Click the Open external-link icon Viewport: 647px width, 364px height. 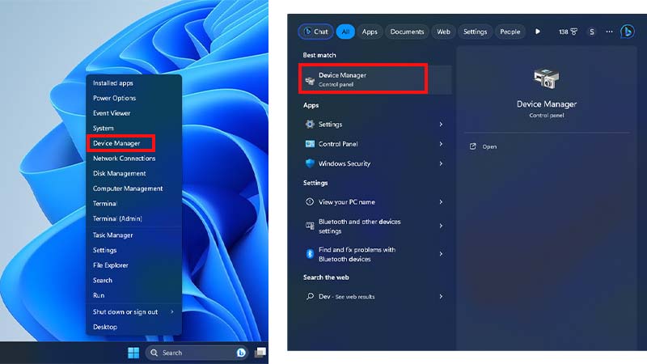(473, 146)
